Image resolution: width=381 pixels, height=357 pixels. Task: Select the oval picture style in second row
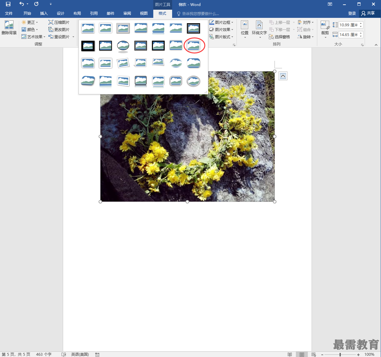[x=123, y=46]
